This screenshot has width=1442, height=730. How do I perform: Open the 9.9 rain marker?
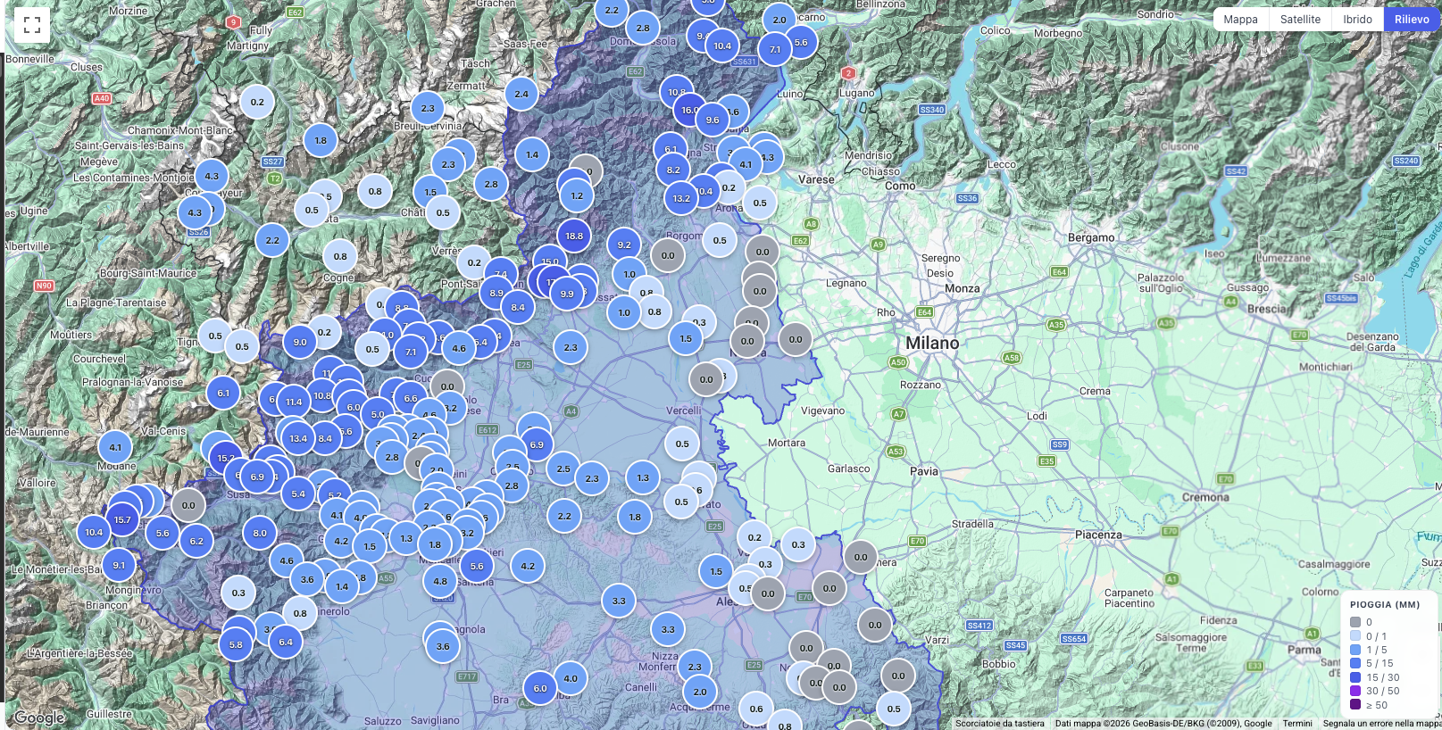point(567,294)
